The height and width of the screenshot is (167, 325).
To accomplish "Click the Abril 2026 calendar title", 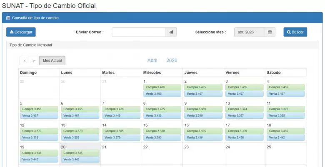I will [162, 61].
